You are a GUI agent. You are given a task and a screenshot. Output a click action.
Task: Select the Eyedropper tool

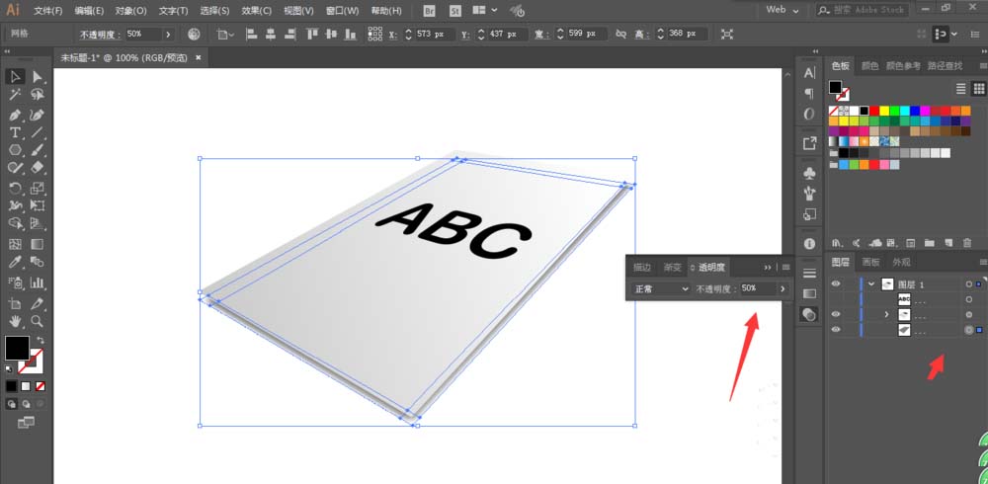pos(16,262)
